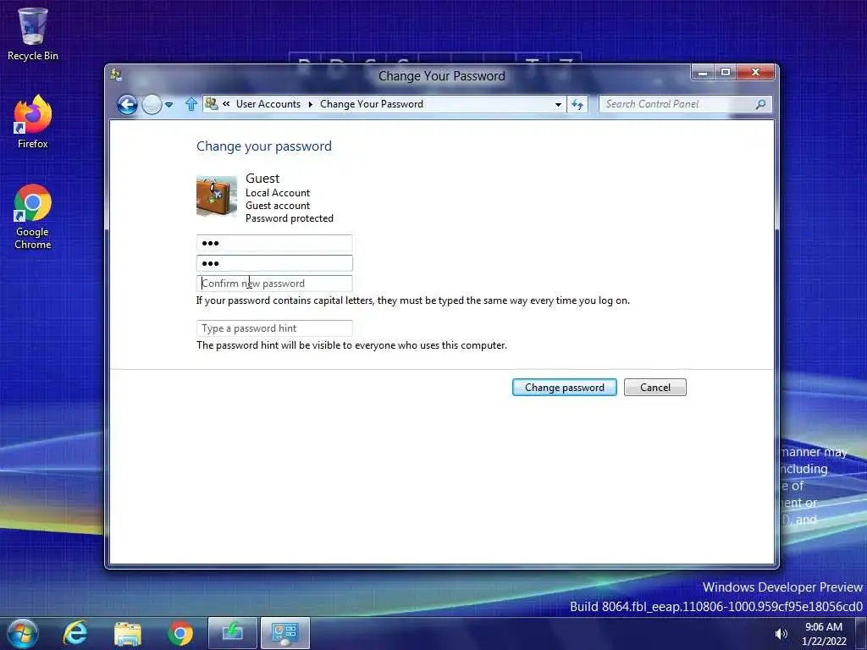Click the Type a password hint field
Screen dimensions: 867x650
274,328
